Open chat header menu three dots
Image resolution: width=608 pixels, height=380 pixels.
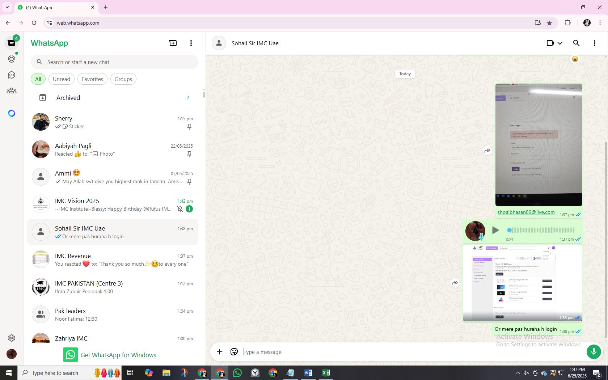(x=595, y=43)
